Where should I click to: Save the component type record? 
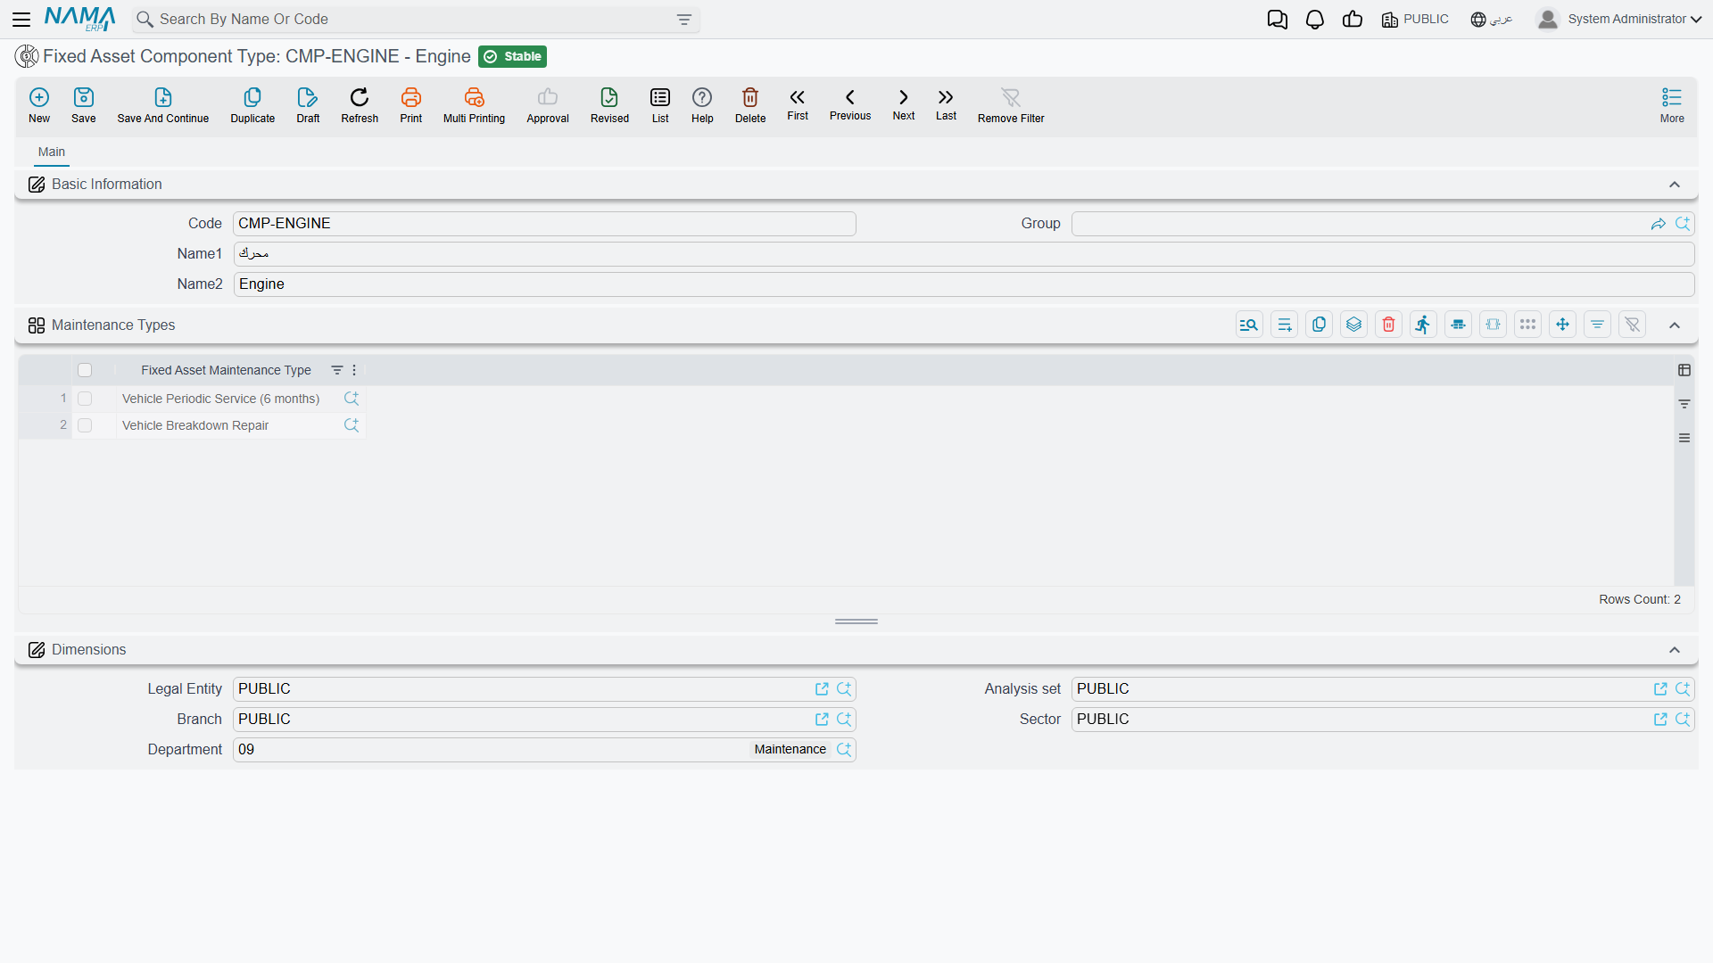tap(84, 105)
